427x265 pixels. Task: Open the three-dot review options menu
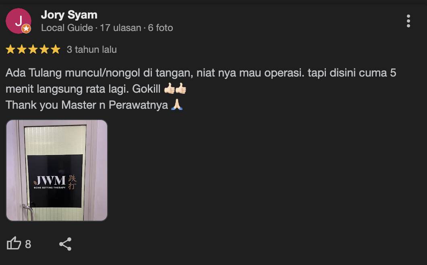pyautogui.click(x=408, y=21)
